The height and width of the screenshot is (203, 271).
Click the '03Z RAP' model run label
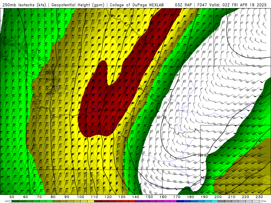pos(183,5)
